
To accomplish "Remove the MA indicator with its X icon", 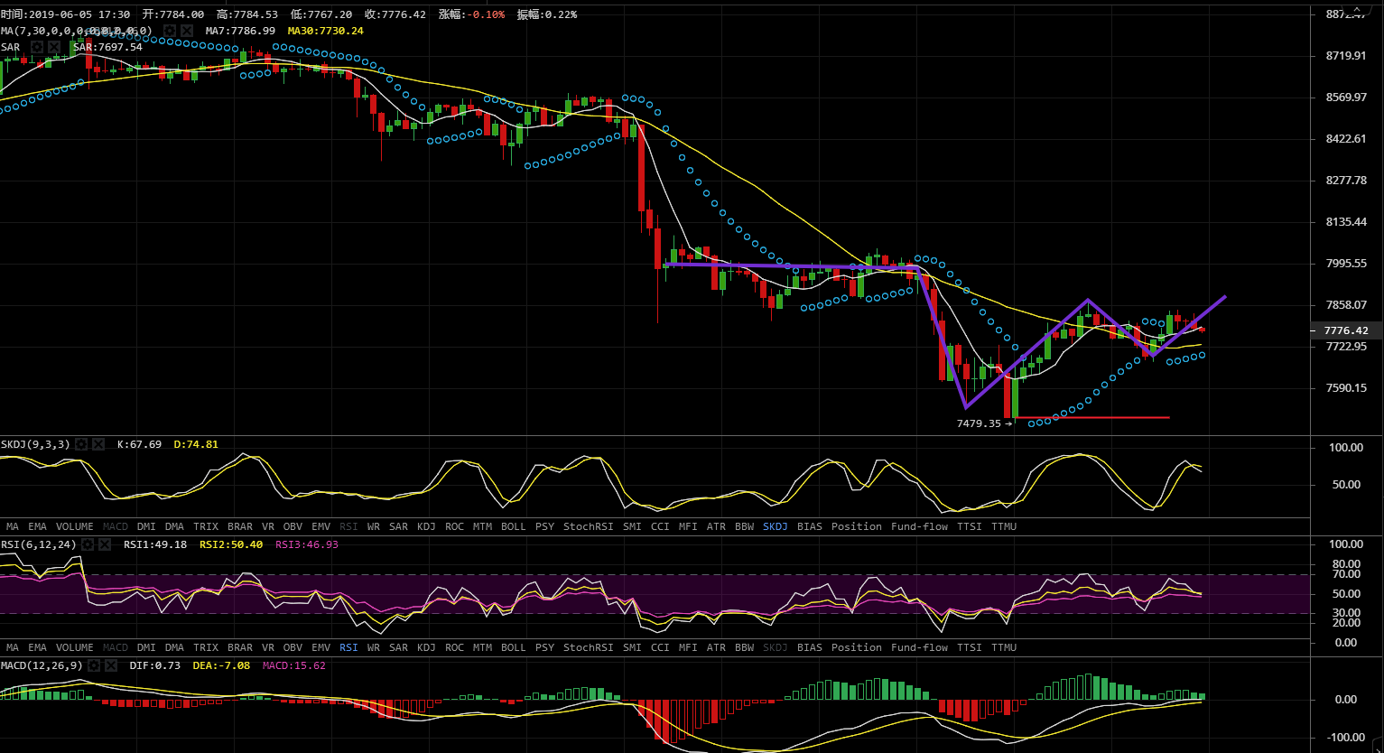I will pyautogui.click(x=187, y=31).
